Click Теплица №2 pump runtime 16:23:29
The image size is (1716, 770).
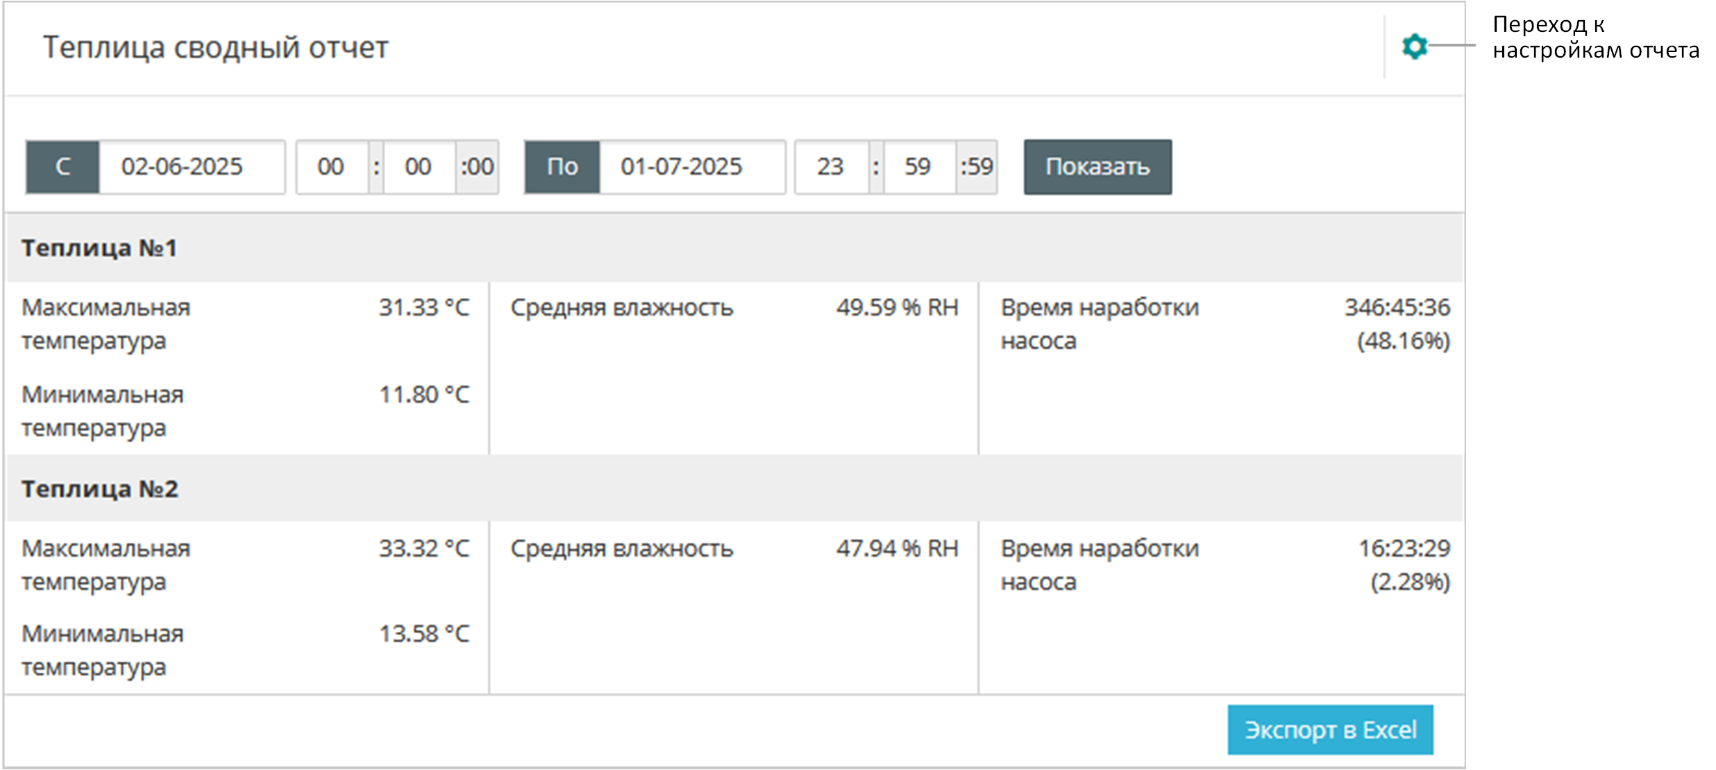tap(1404, 549)
